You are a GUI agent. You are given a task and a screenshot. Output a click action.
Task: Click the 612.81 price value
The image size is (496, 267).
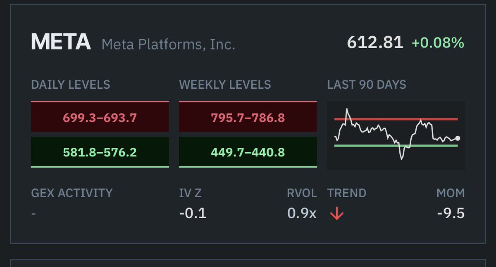375,42
